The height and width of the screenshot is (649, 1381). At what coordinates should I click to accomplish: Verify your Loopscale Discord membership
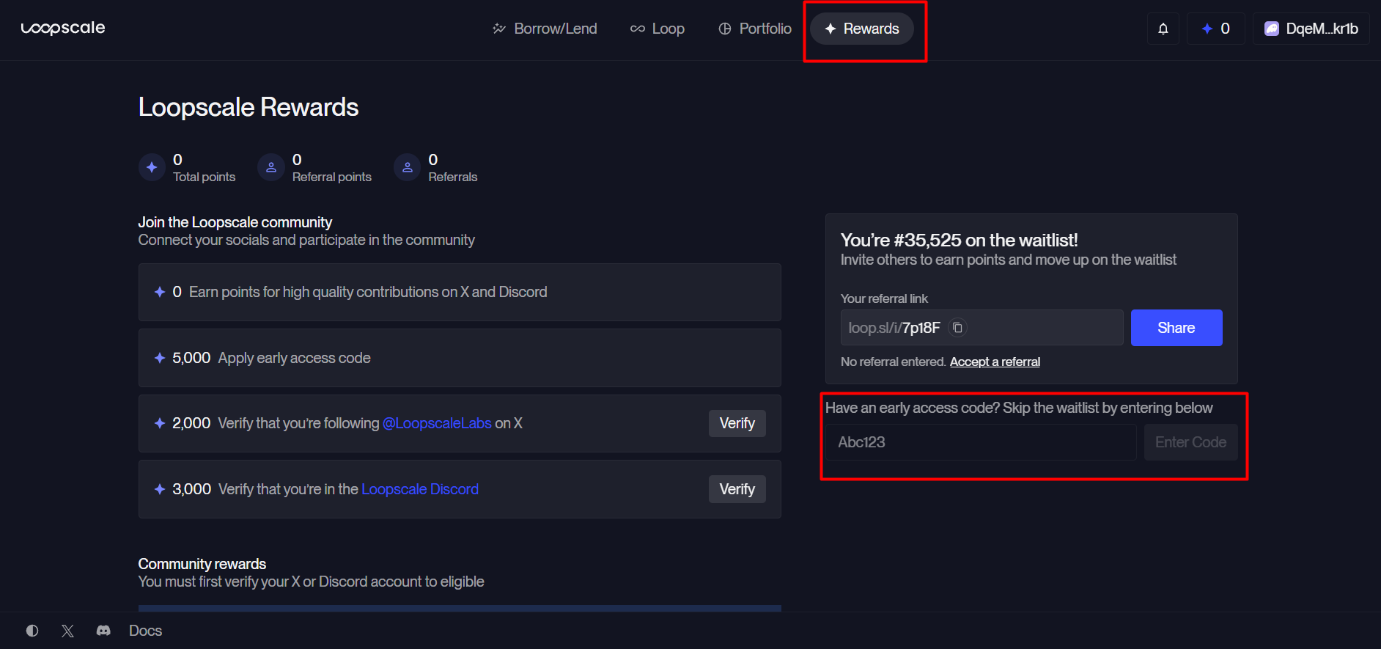tap(737, 488)
